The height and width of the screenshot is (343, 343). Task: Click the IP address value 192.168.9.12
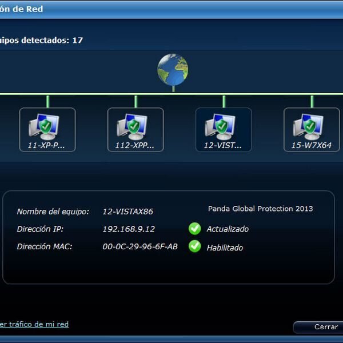(129, 229)
